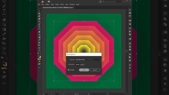Screen dimensions: 169x95
Task: Open the Color Guide panel icon
Action: 130,24
